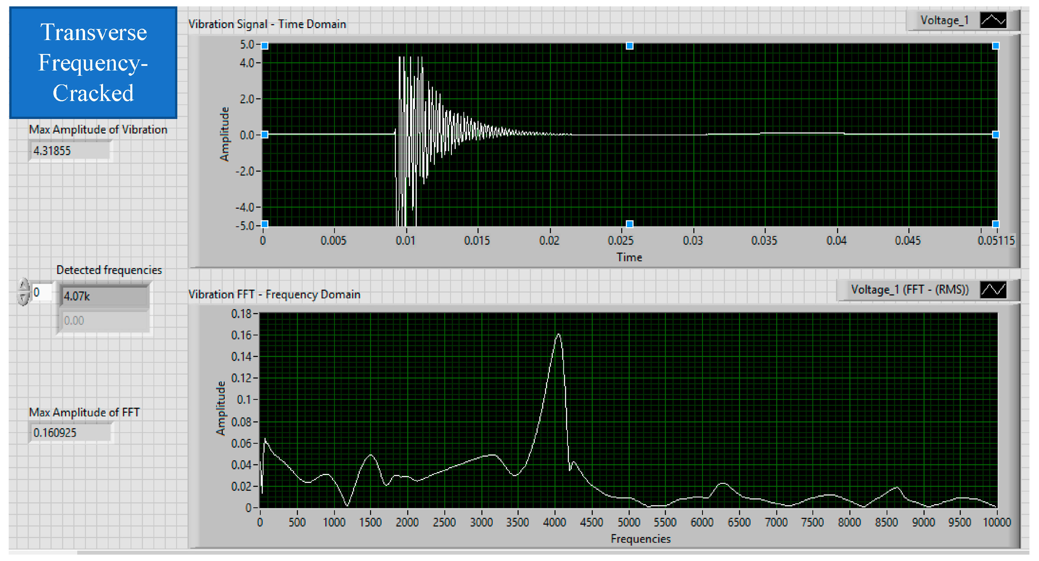Click top-center resize handle of time graph

click(x=629, y=46)
